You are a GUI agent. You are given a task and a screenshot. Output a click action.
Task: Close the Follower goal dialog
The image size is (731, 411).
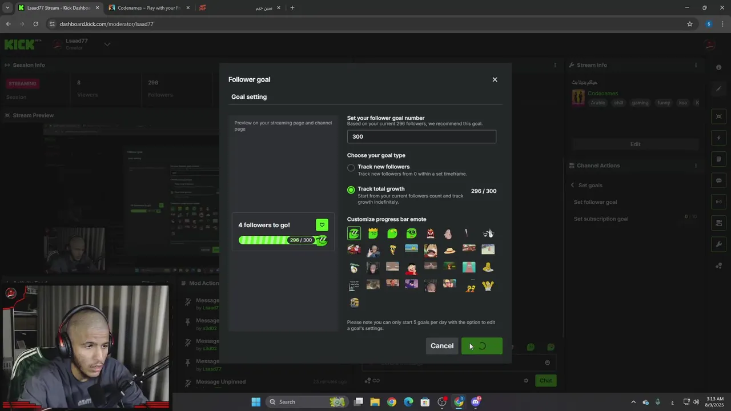coord(495,79)
